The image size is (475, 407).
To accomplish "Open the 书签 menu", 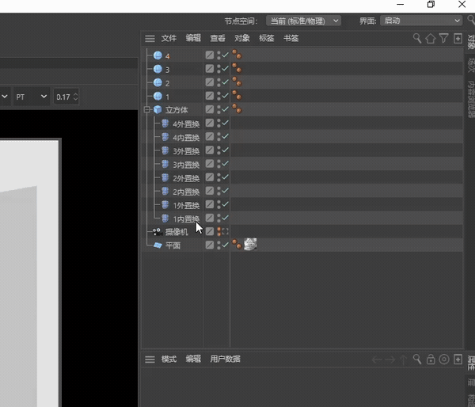I will [291, 38].
